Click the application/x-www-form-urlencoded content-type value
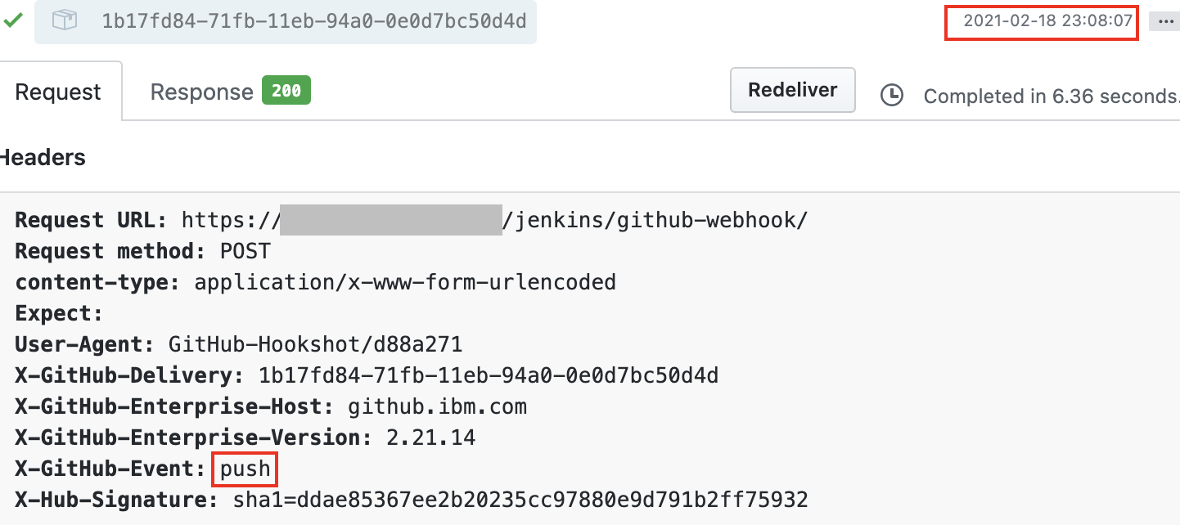Viewport: 1180px width, 525px height. click(x=405, y=282)
